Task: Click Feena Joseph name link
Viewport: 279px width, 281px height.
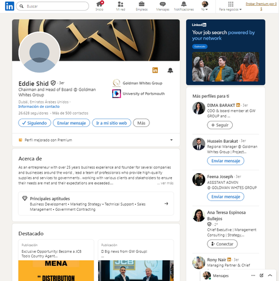Action: (x=220, y=176)
